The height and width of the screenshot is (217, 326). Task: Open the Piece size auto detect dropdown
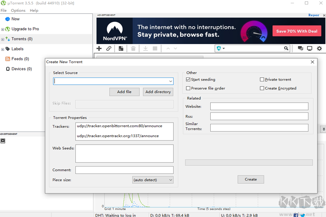click(x=153, y=180)
